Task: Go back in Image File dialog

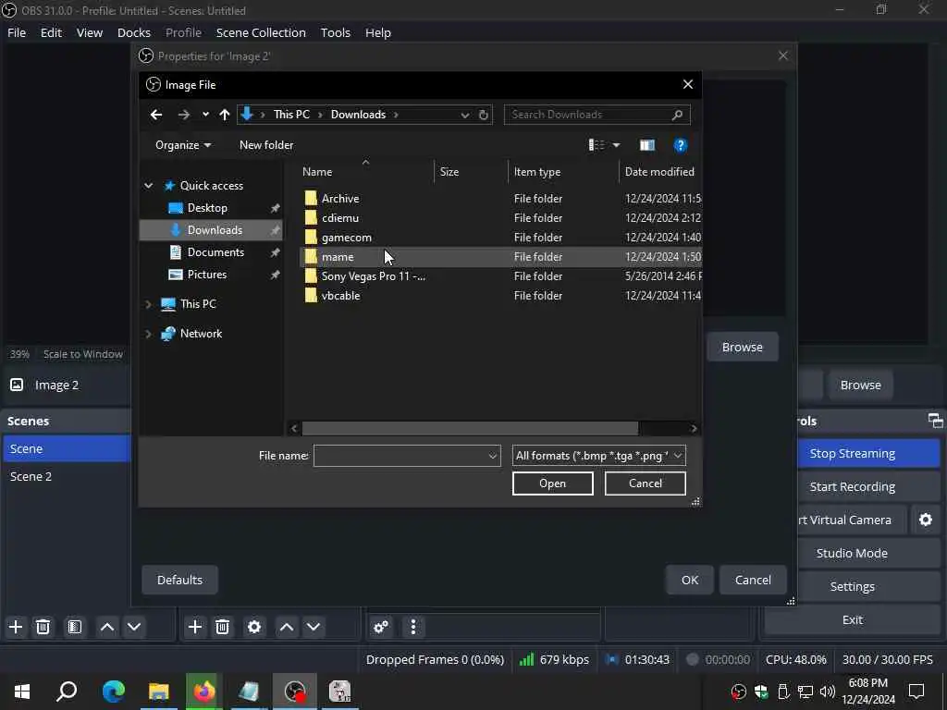Action: [x=155, y=115]
